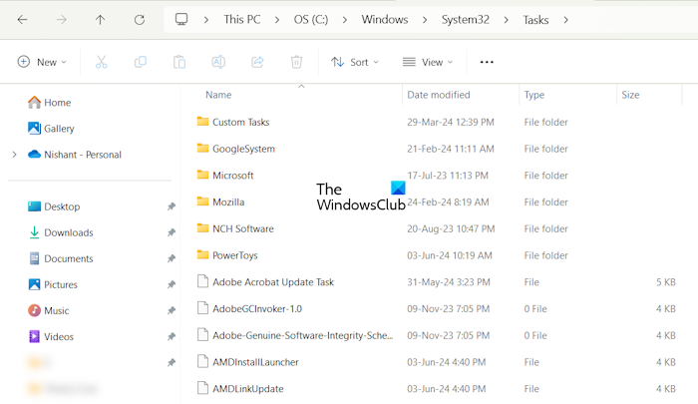Click the forward navigation arrow
This screenshot has height=404, width=698.
[62, 20]
